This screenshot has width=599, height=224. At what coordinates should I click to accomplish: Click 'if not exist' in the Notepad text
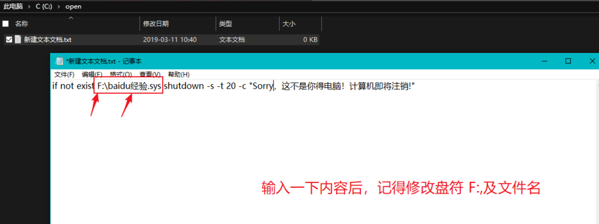pos(72,86)
